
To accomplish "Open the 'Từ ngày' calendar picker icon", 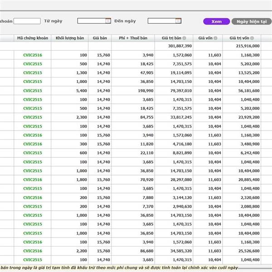I will pos(108,21).
